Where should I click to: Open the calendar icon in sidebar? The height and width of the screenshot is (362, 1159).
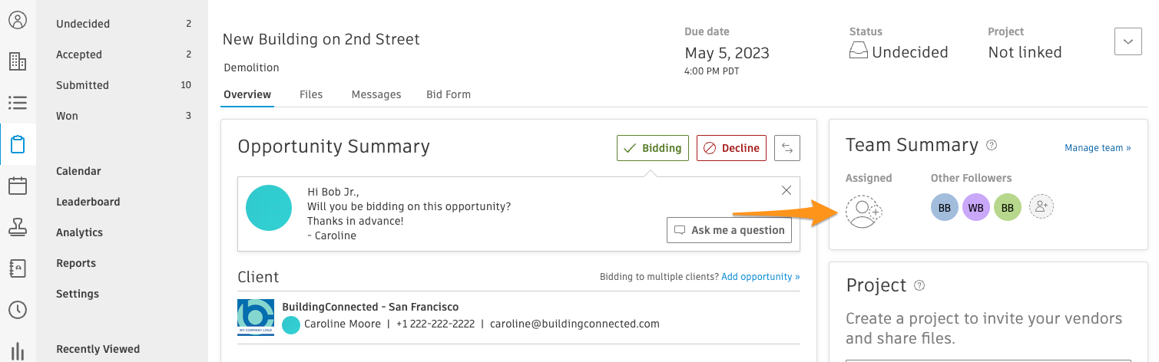pos(18,186)
